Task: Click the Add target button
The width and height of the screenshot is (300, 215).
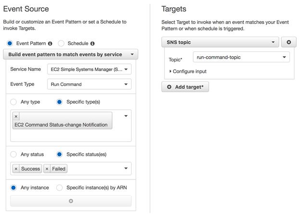Action: (x=185, y=87)
